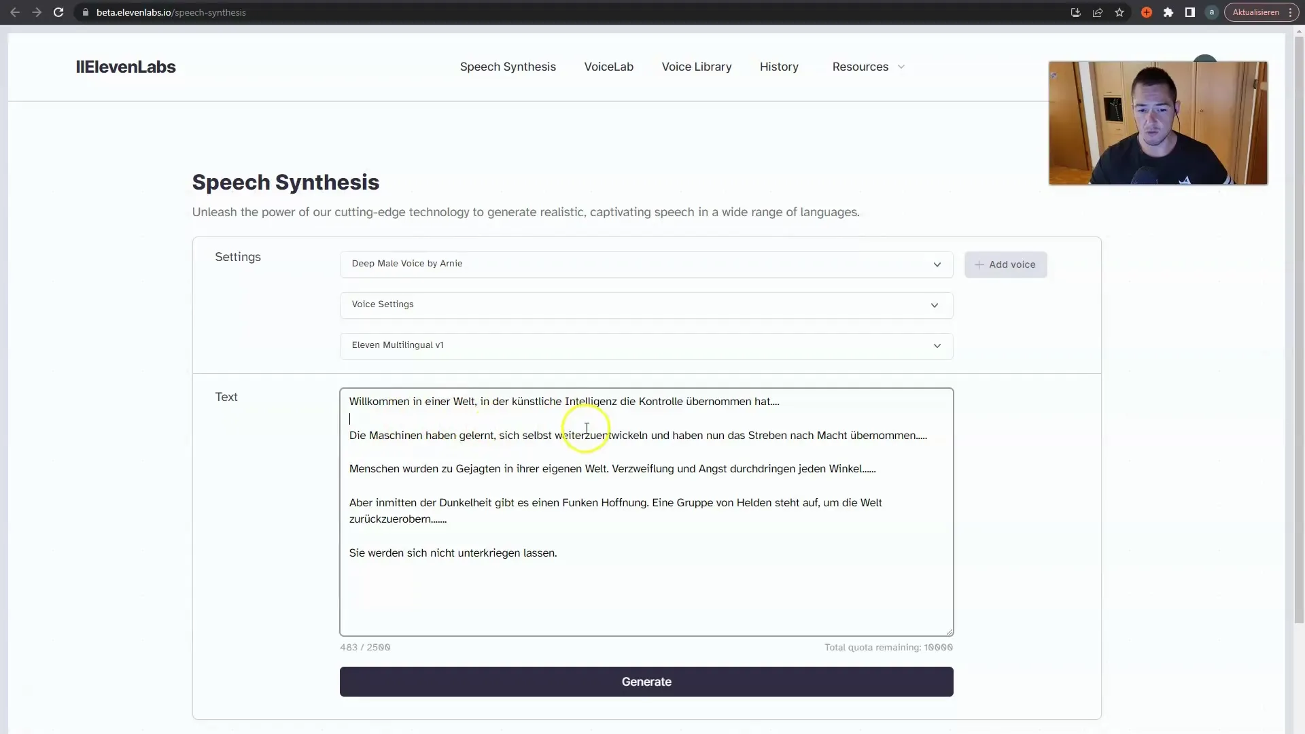Click the character count display area

click(365, 647)
